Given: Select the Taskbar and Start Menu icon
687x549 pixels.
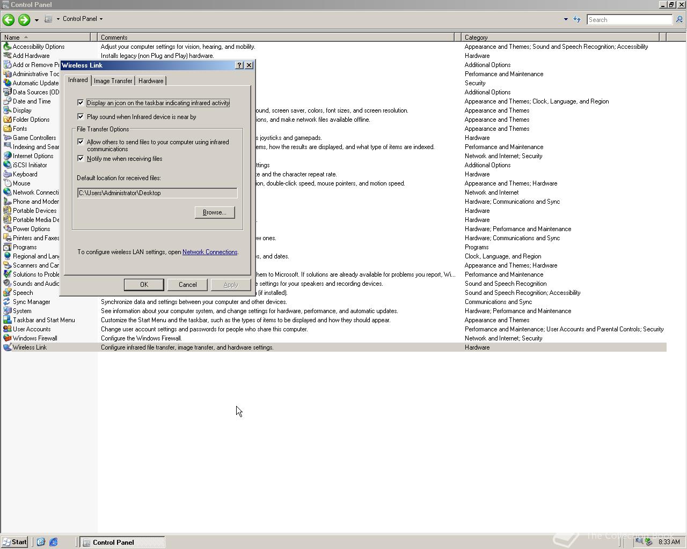Looking at the screenshot, I should coord(7,320).
